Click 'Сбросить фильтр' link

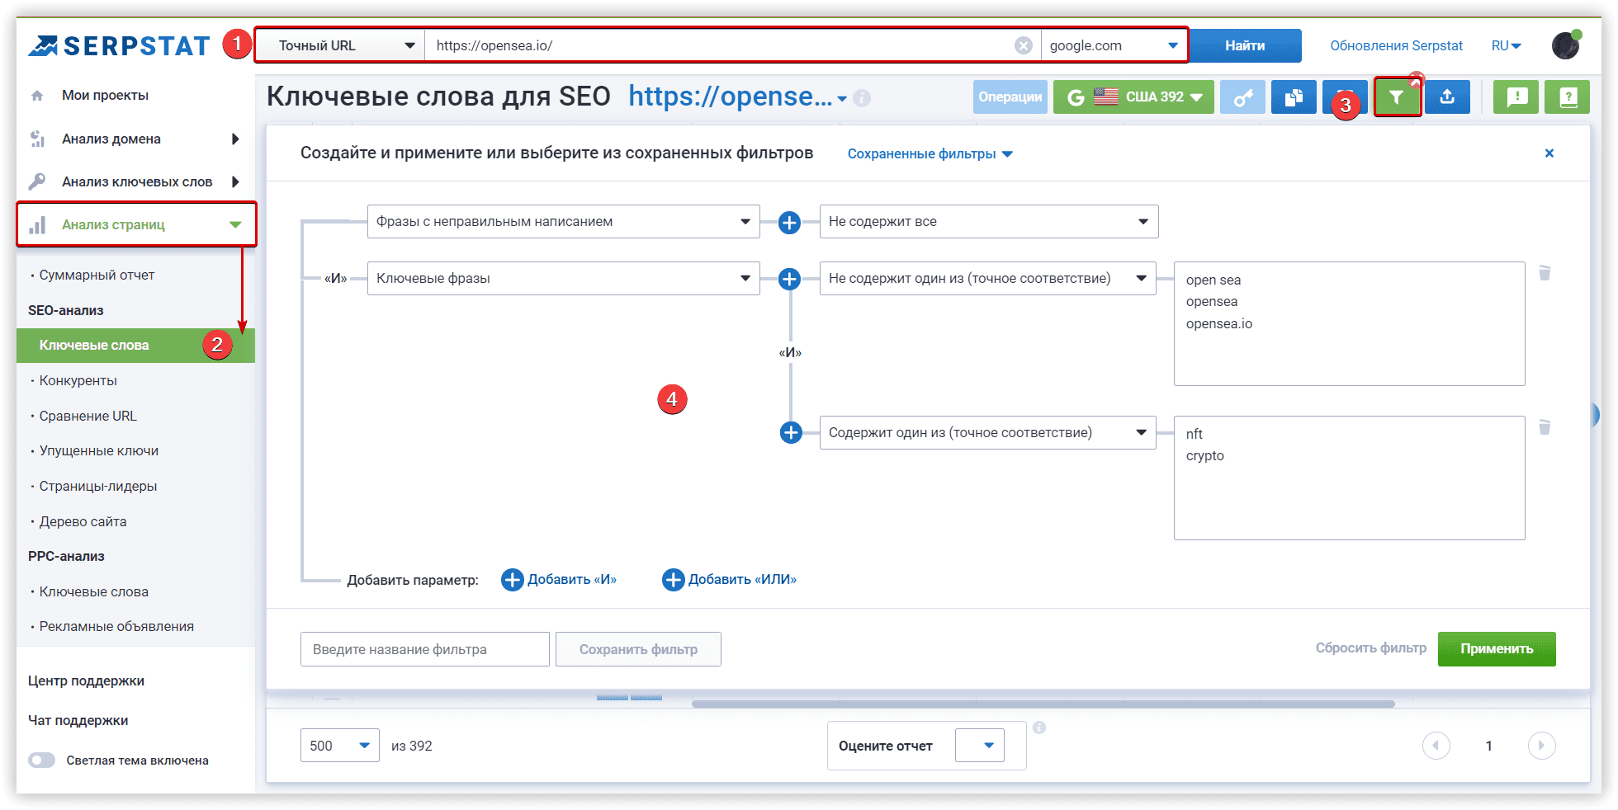1370,648
